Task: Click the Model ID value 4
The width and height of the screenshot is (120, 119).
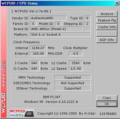Action: [x=58, y=24]
